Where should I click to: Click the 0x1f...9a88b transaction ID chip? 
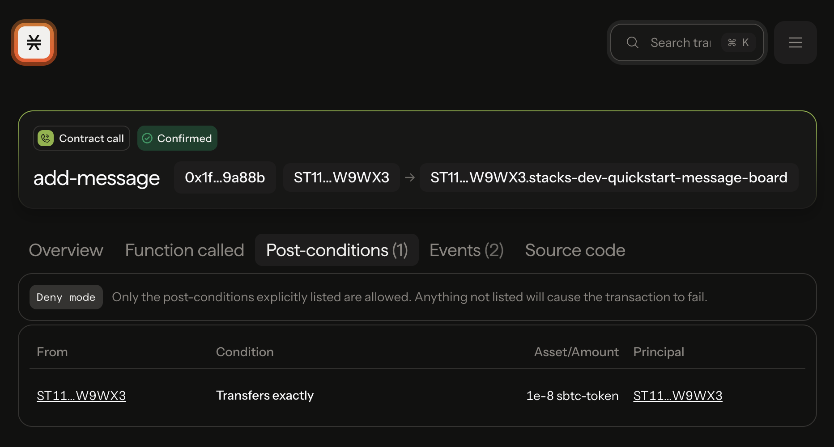(x=225, y=177)
